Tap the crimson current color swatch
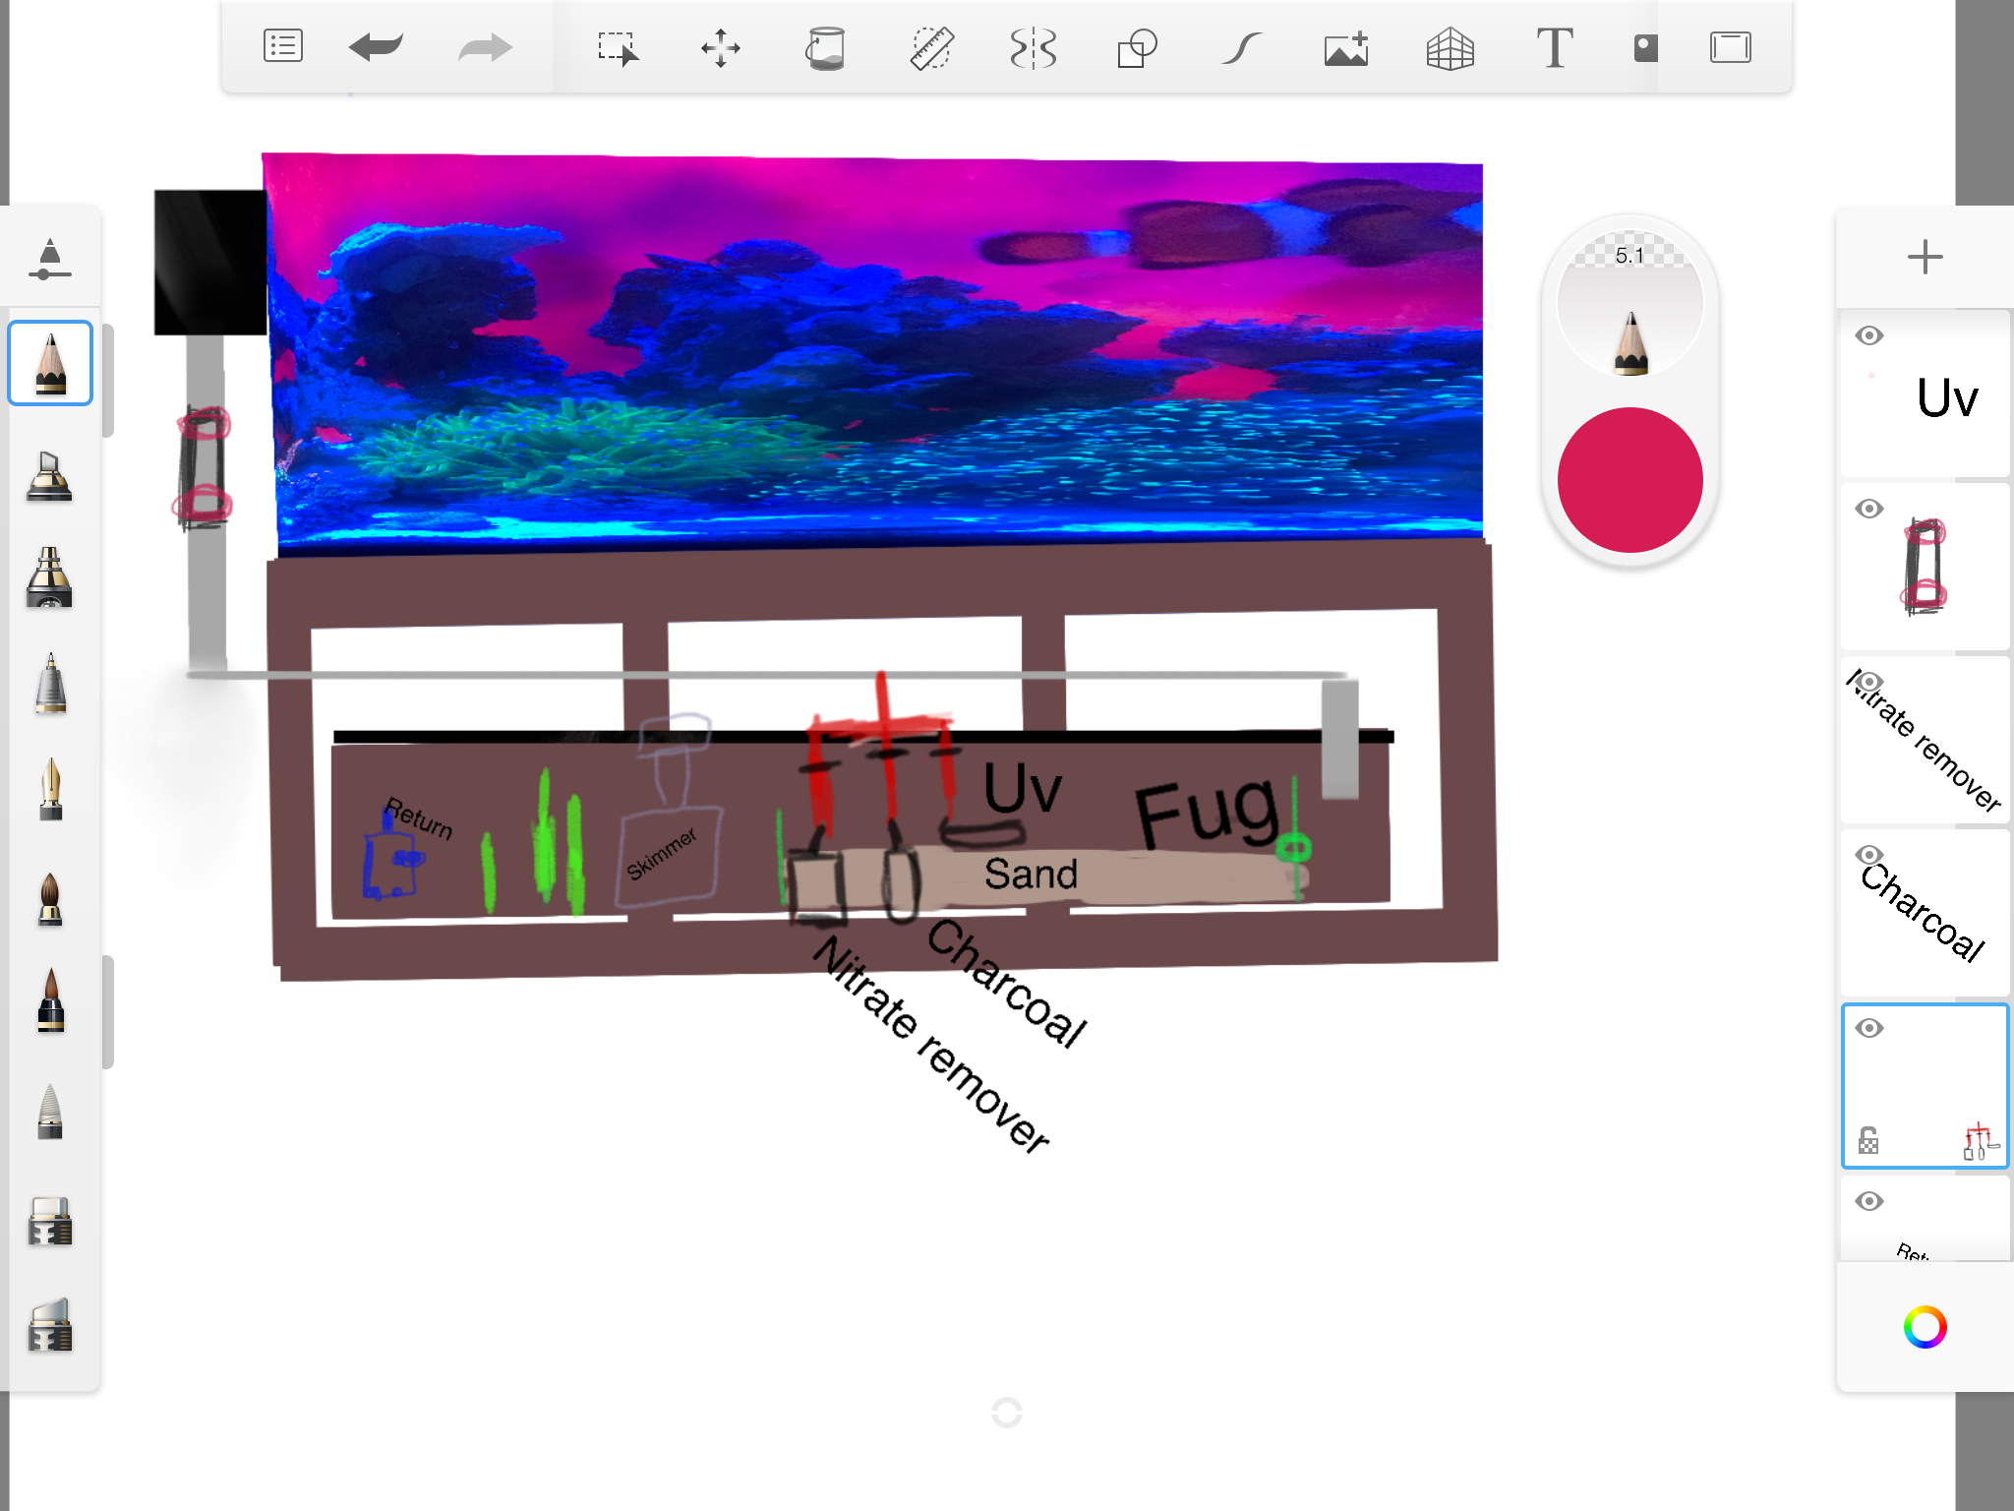This screenshot has width=2014, height=1511. point(1630,480)
